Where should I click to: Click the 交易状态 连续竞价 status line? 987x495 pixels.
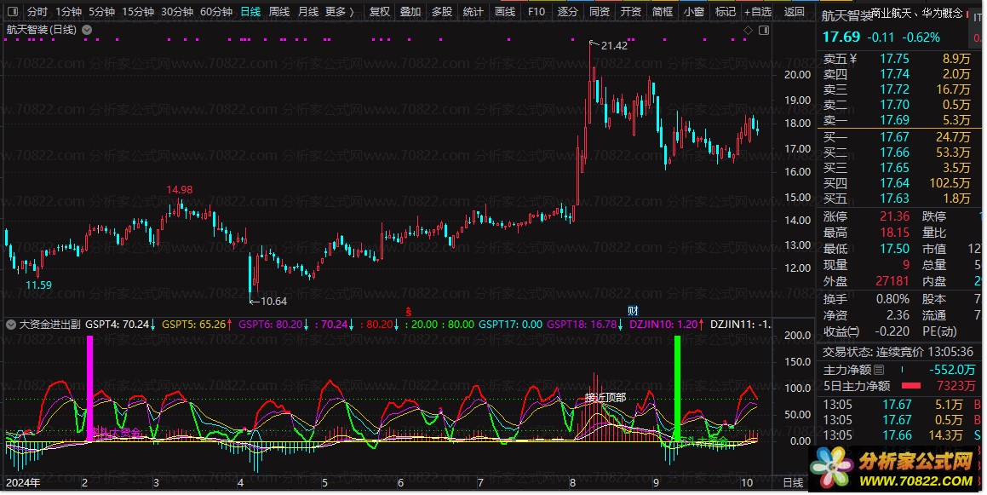coord(899,353)
